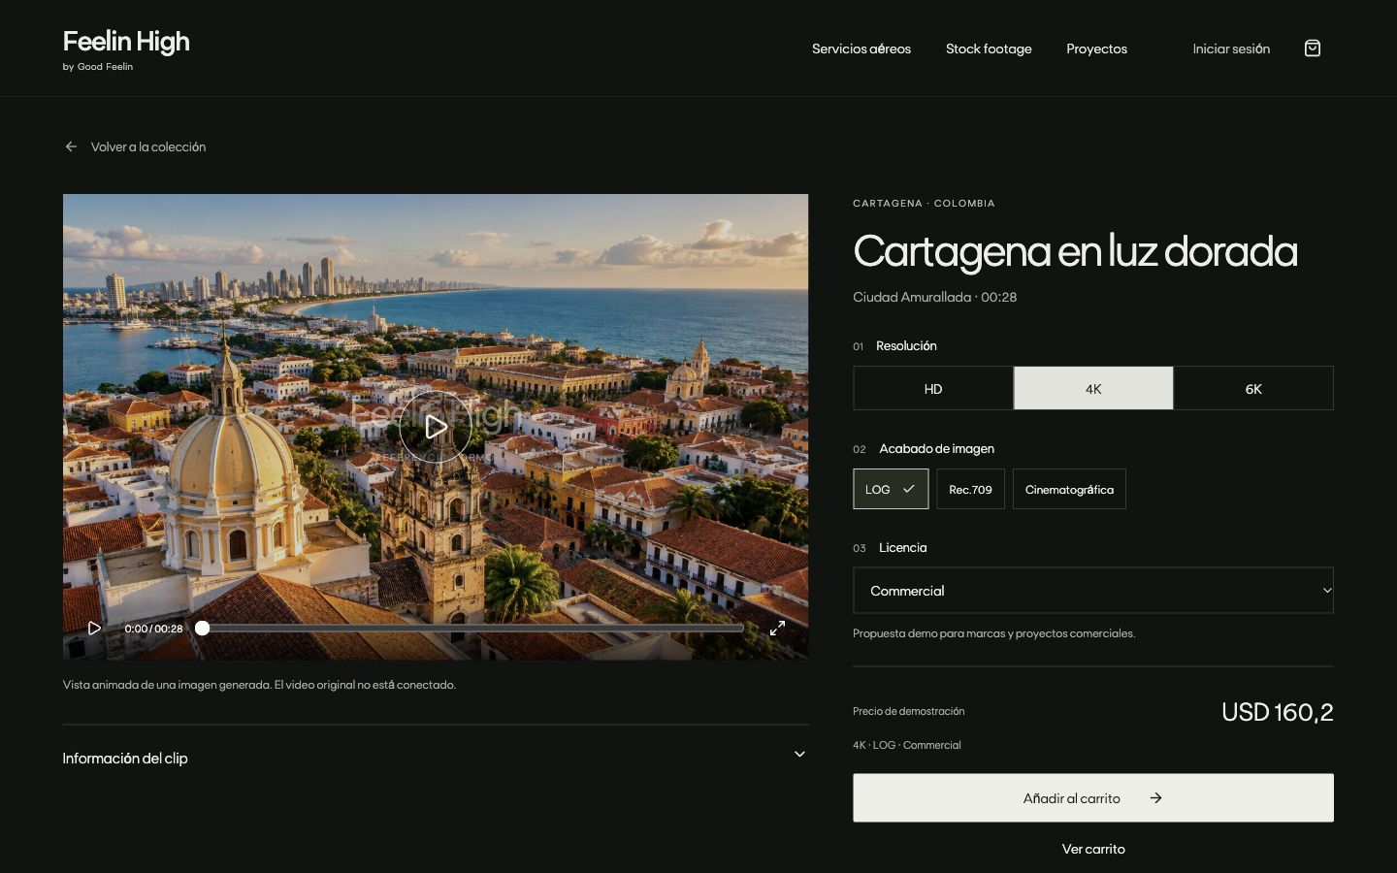Click the Cartagena en luz dorada title
Viewport: 1397px width, 873px height.
point(1075,251)
